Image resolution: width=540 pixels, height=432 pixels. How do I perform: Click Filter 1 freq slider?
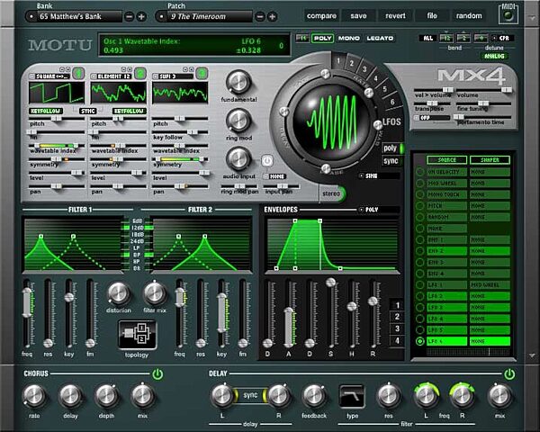[x=27, y=313]
